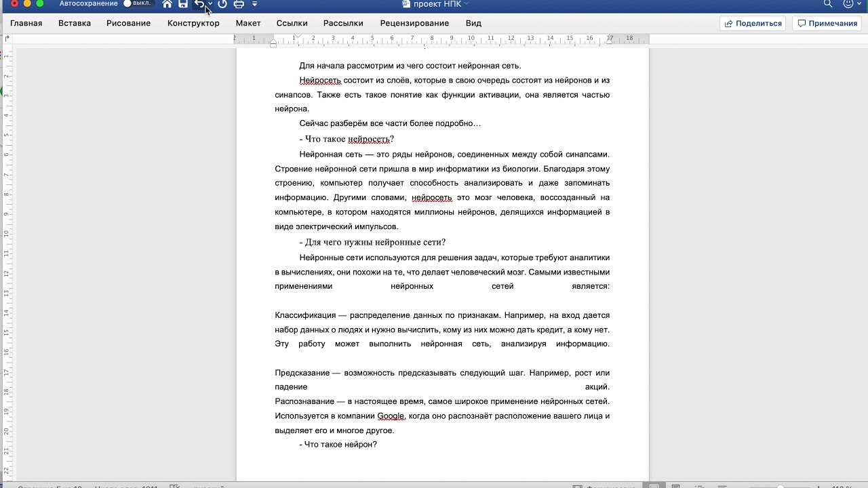Save the document with the floppy icon
Viewport: 868px width, 488px height.
coord(183,3)
